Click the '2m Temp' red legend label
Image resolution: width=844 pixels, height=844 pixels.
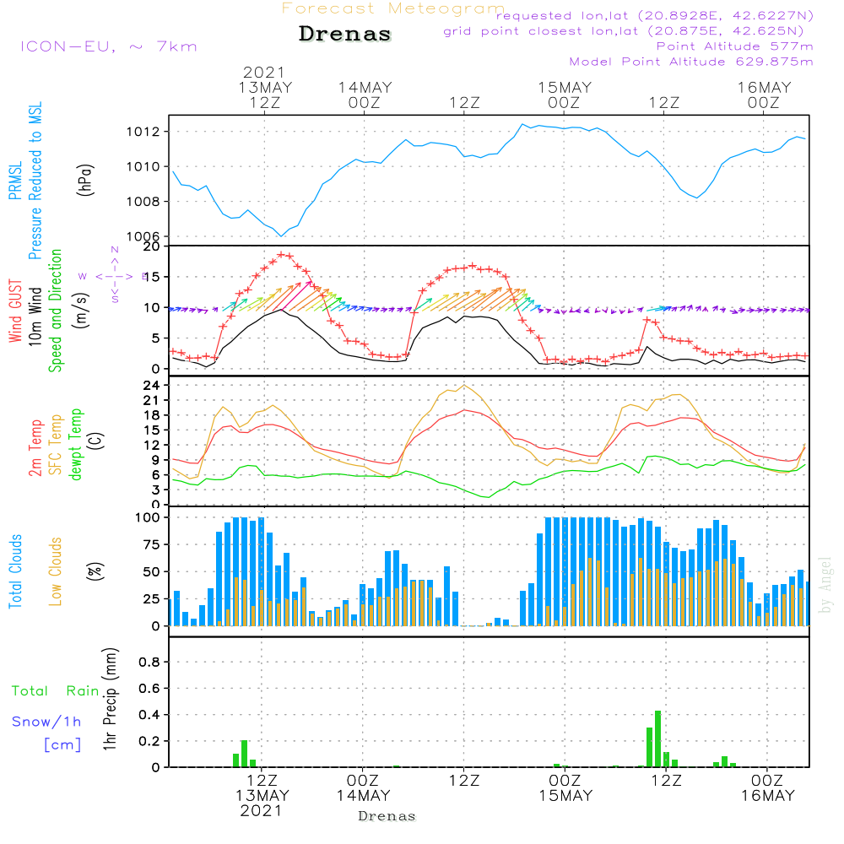[35, 448]
